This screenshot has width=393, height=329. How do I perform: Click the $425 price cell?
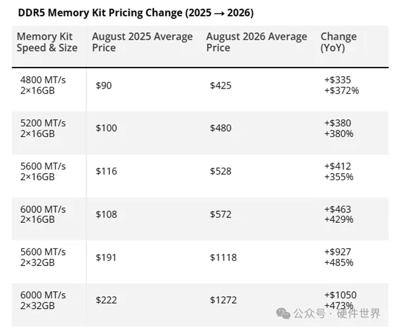click(221, 85)
